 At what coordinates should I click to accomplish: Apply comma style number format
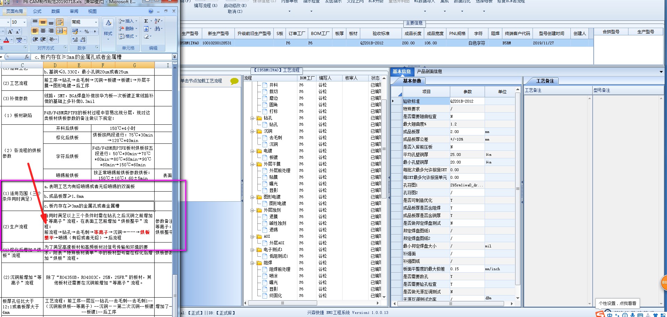pyautogui.click(x=95, y=31)
